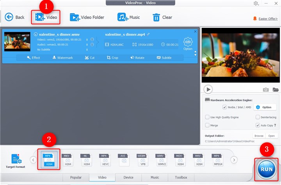Enable Use High Quality Engine
Image resolution: width=281 pixels, height=185 pixels.
tap(207, 117)
